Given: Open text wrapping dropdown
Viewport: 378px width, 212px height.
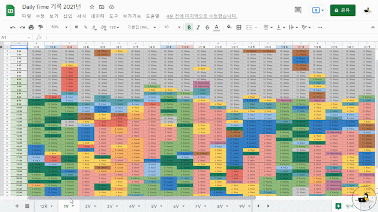Looking at the screenshot, I should [x=293, y=28].
